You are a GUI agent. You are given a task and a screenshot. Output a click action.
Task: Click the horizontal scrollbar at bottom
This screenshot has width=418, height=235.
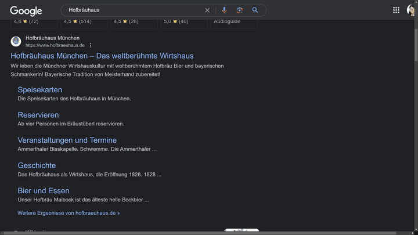[200, 233]
